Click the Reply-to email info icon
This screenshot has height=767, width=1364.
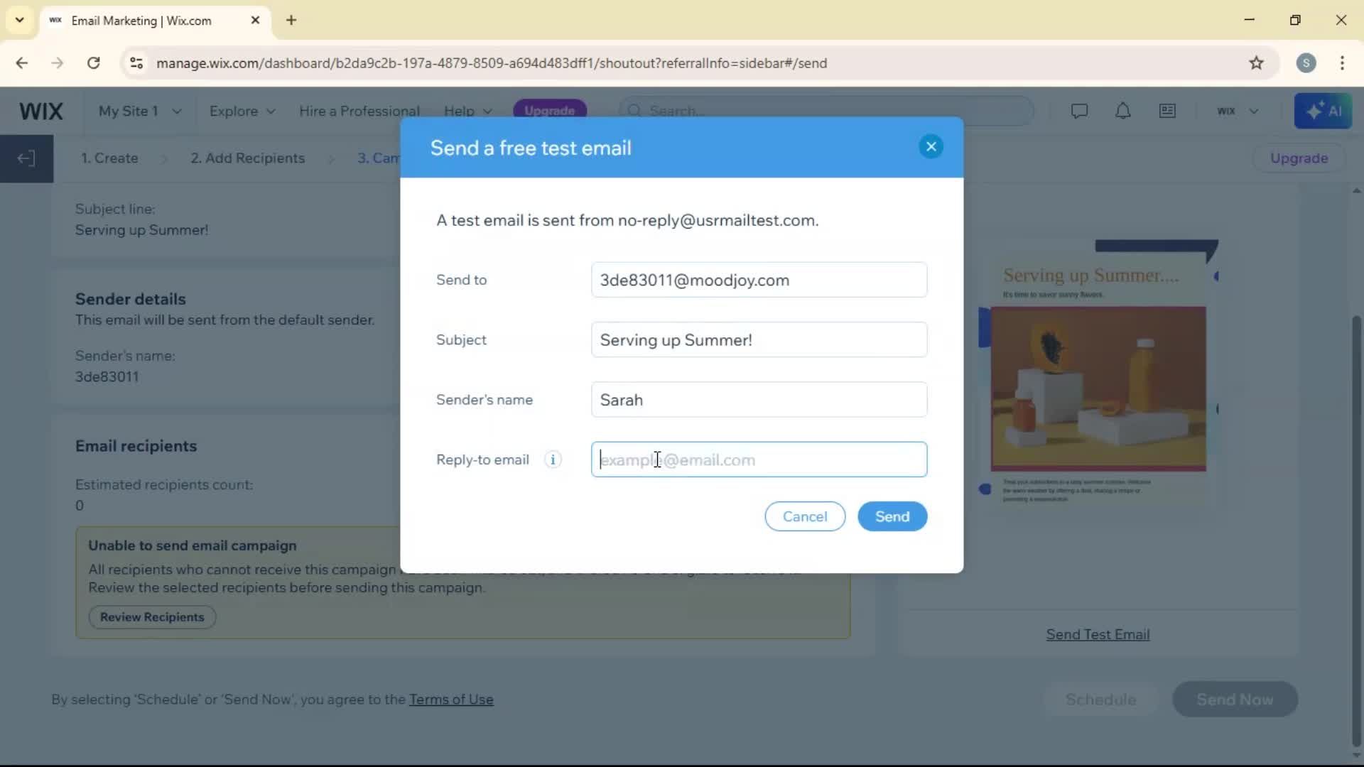(x=553, y=459)
